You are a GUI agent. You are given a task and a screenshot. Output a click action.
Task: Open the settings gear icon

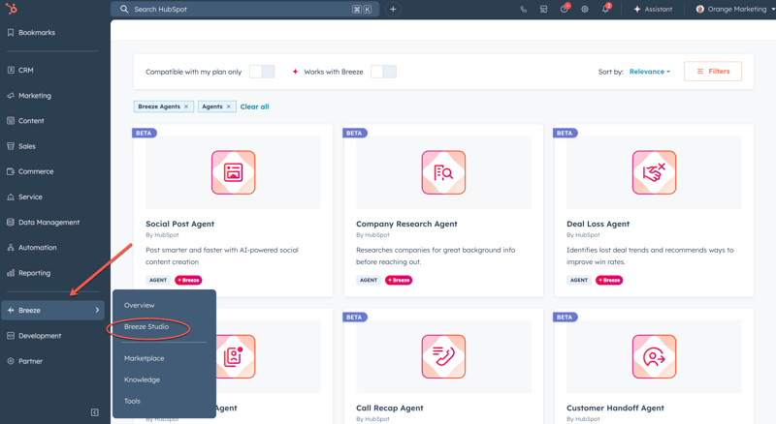coord(585,9)
